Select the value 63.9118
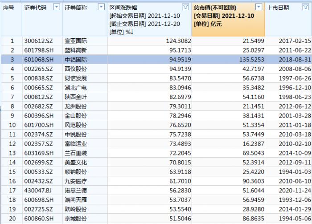 tap(180, 172)
